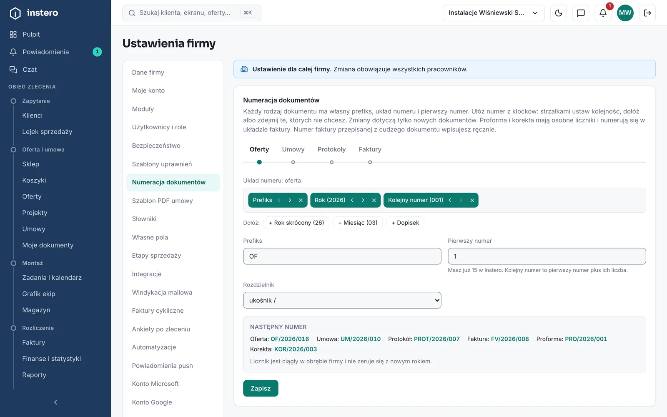Focus the Prefiks input field
667x417 pixels.
coord(342,256)
